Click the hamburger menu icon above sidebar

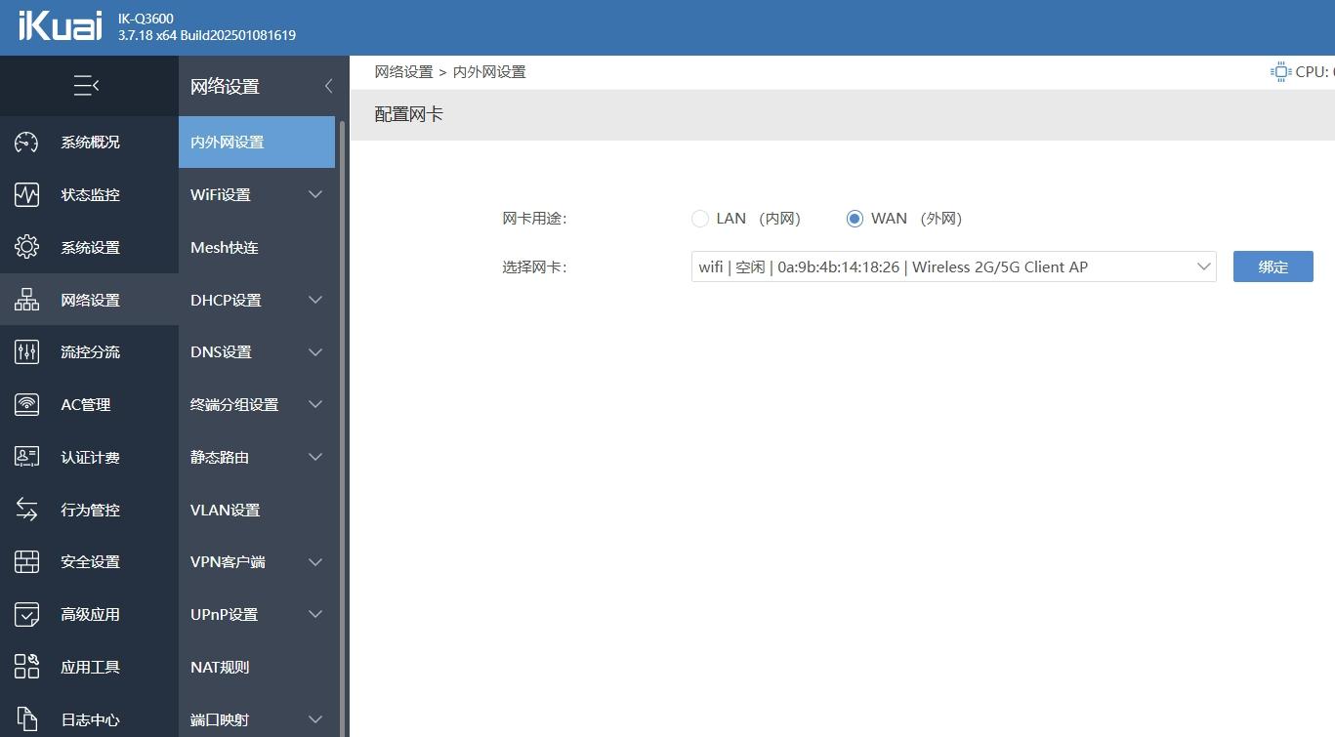[86, 85]
